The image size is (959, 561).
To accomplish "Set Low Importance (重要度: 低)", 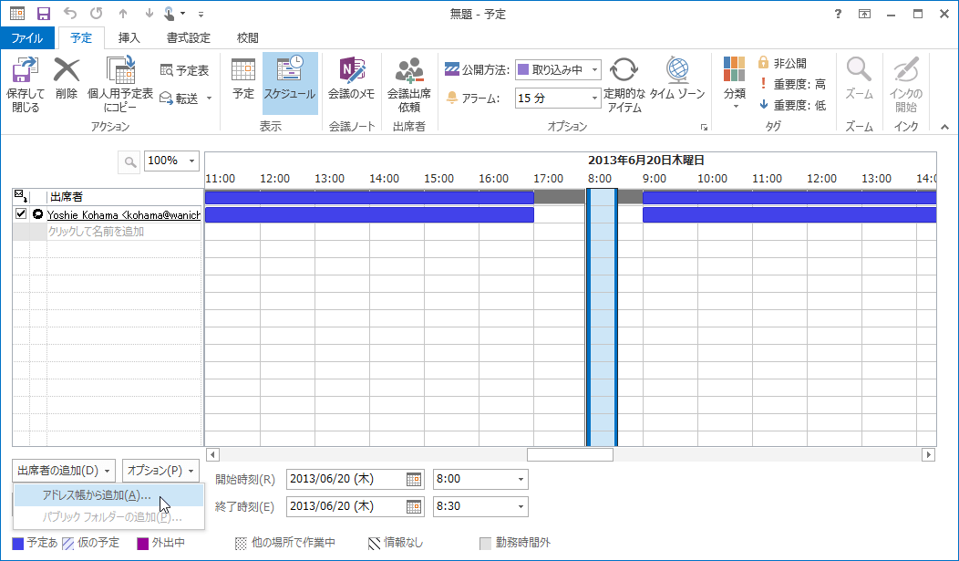I will click(x=792, y=105).
